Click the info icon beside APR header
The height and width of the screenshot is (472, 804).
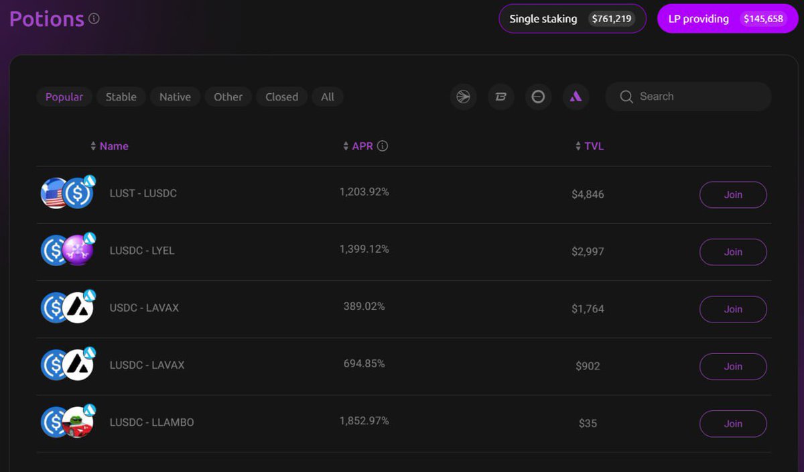coord(383,146)
